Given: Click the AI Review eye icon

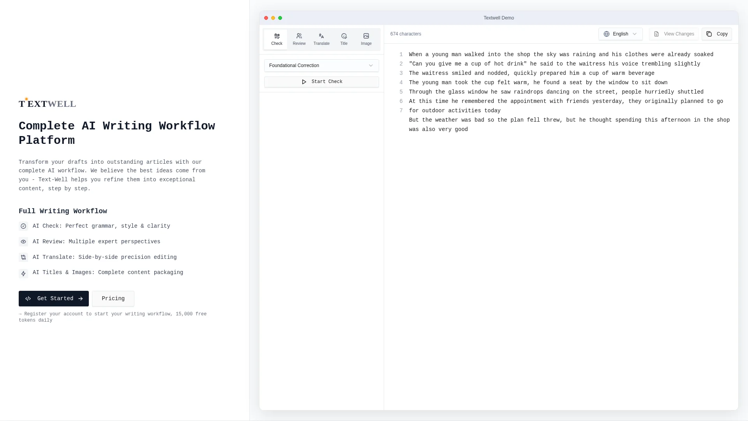Looking at the screenshot, I should 23,242.
